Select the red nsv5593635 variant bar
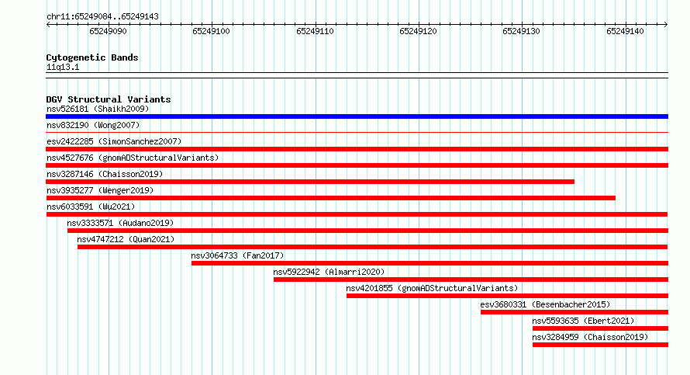 600,328
